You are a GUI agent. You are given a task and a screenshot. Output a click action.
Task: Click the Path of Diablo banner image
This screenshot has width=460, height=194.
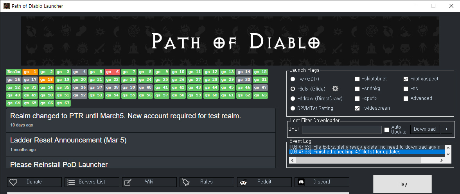click(x=230, y=41)
